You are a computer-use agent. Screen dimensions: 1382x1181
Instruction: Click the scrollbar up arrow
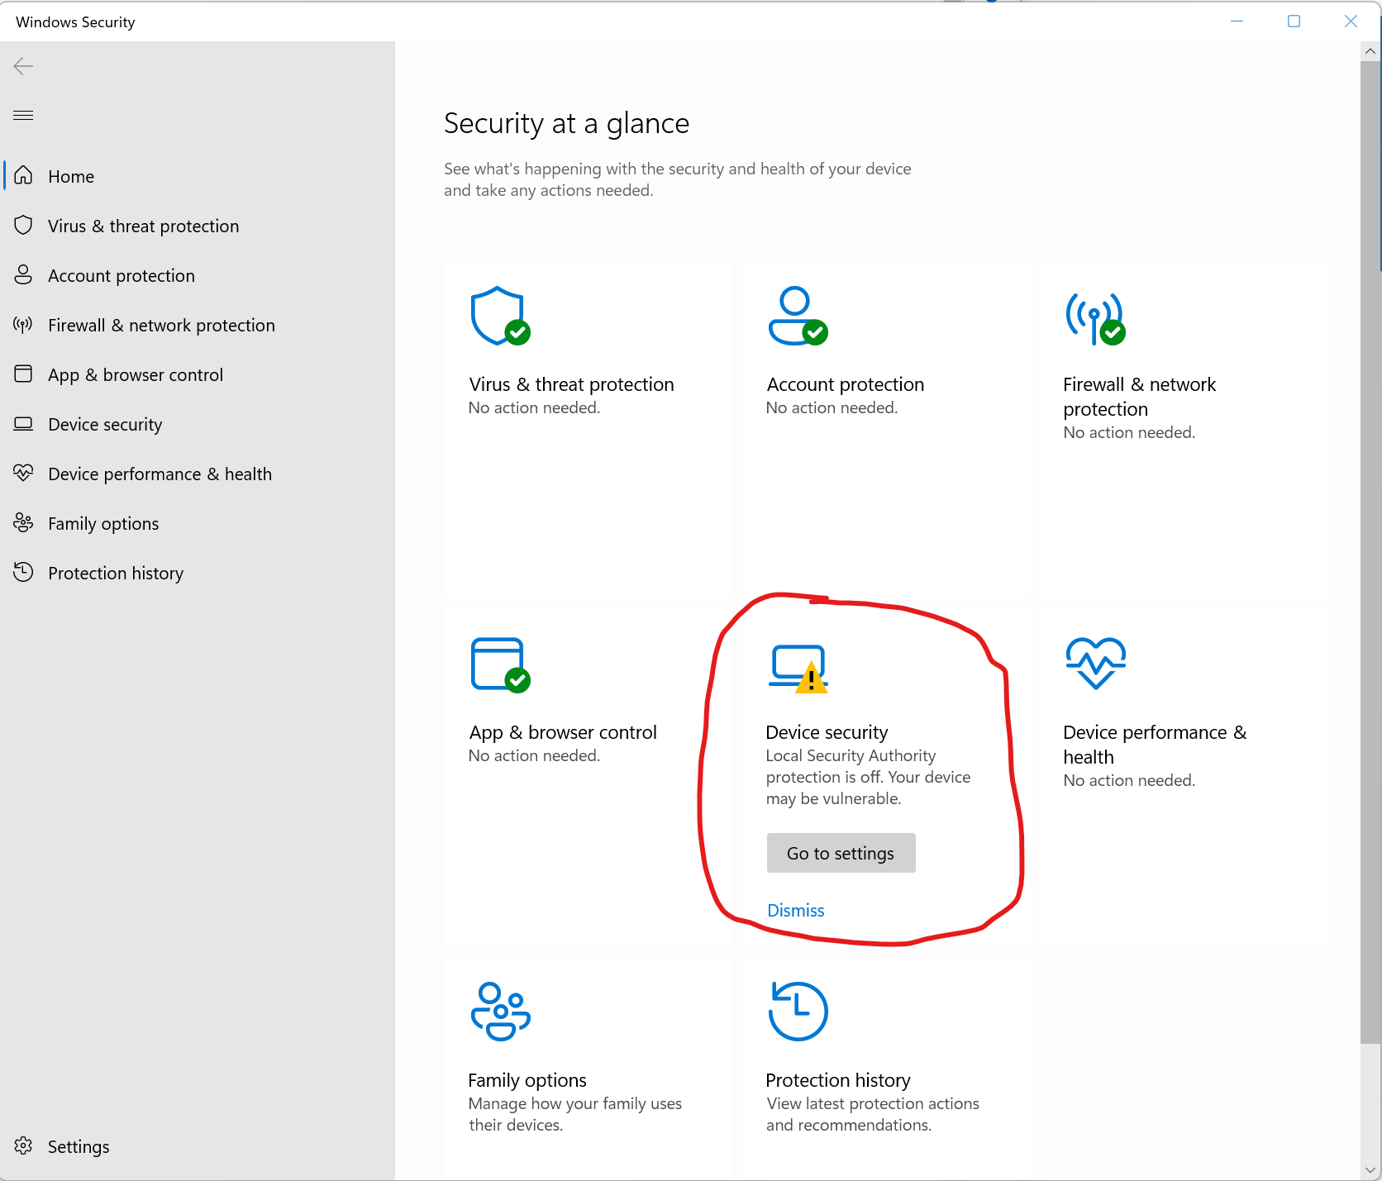click(x=1370, y=51)
